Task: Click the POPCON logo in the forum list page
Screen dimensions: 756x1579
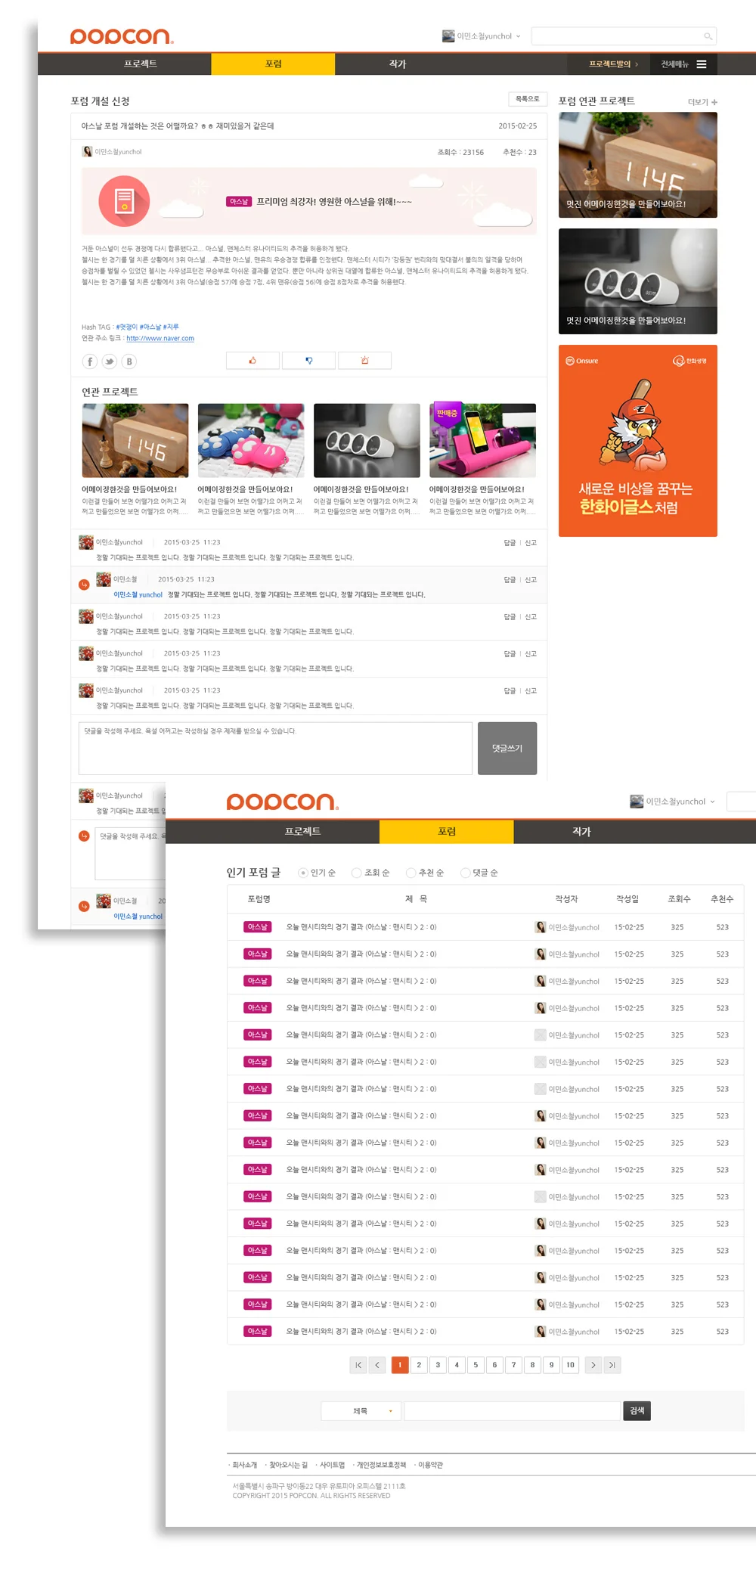Action: (x=283, y=802)
